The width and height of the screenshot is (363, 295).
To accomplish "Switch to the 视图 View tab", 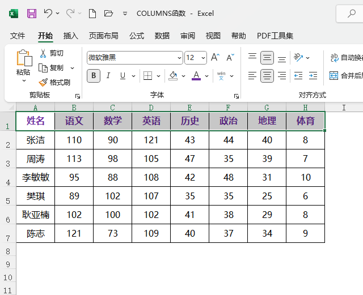I will click(x=213, y=36).
